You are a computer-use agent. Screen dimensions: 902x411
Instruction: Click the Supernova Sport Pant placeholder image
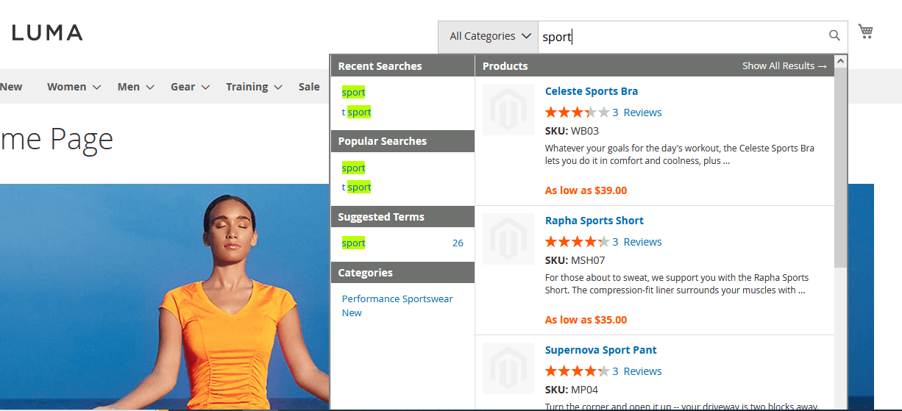[x=508, y=368]
